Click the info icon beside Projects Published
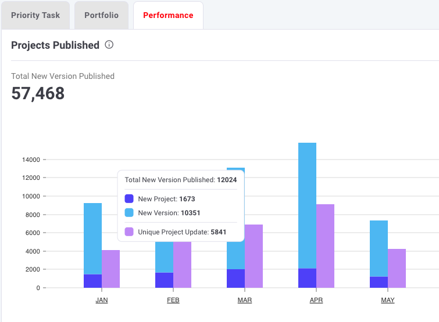This screenshot has width=439, height=322. tap(109, 45)
